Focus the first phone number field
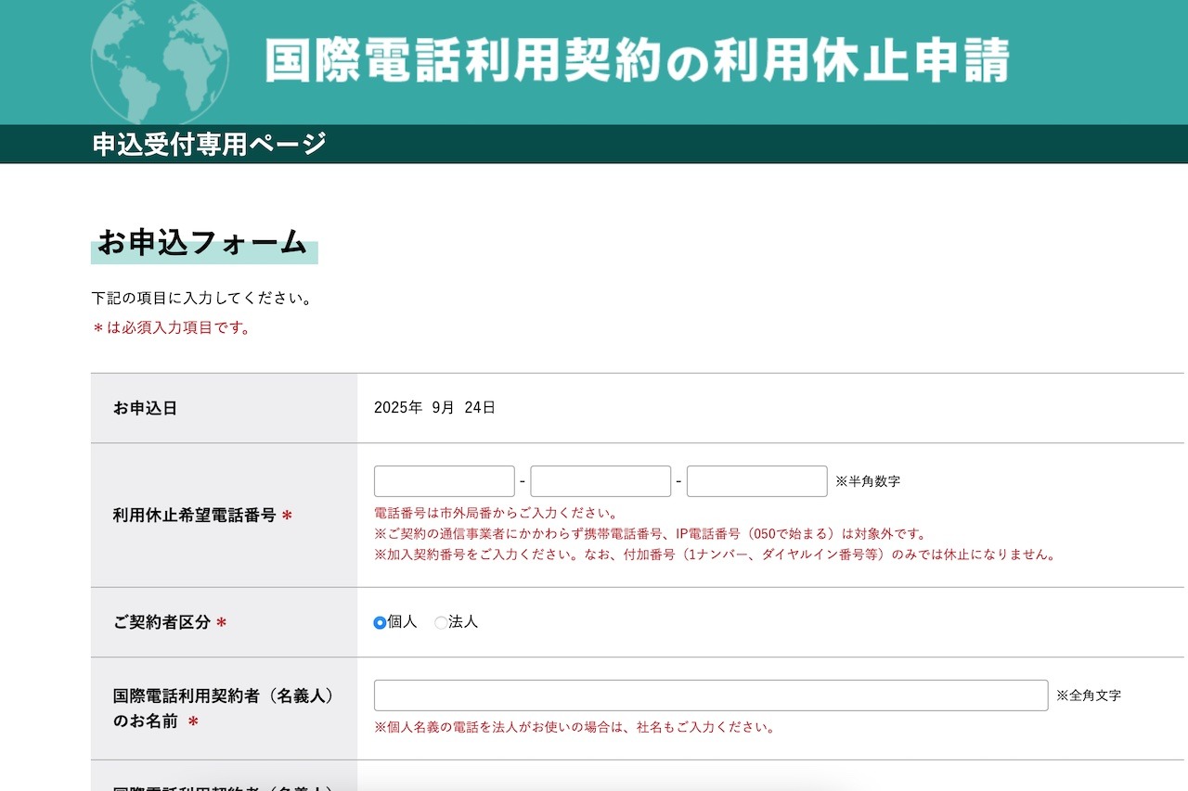This screenshot has height=791, width=1188. (x=444, y=481)
